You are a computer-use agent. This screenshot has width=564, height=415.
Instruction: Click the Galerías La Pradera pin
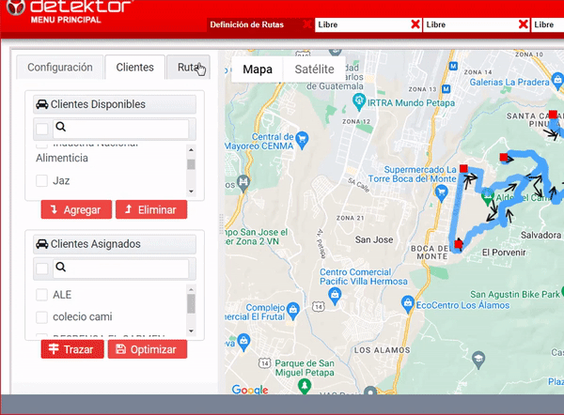coord(557,82)
